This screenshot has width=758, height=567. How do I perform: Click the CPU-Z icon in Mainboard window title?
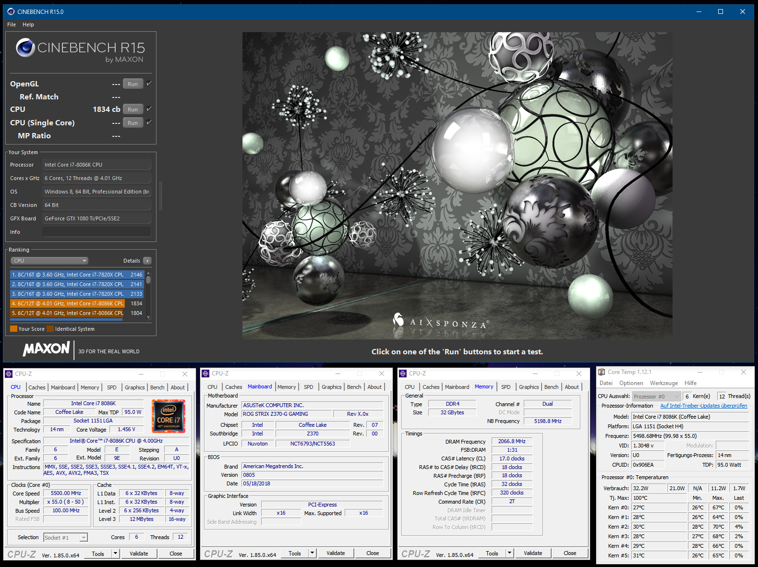point(205,373)
